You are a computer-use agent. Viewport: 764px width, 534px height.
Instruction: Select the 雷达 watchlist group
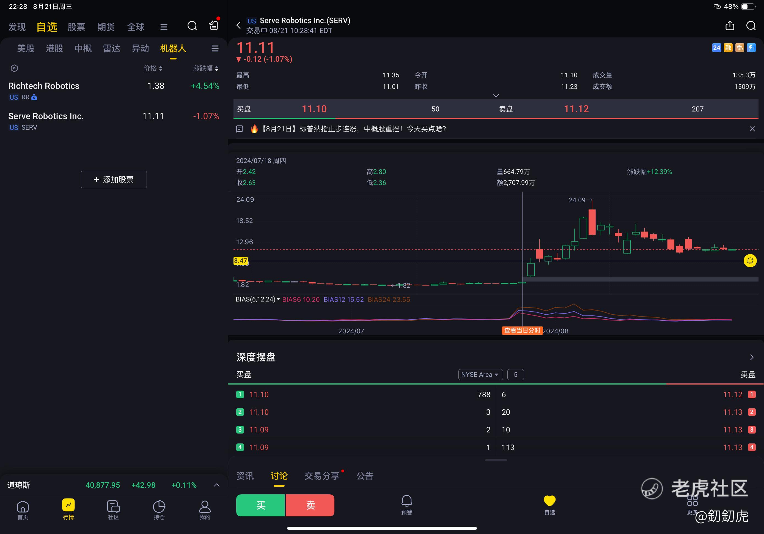pos(111,49)
